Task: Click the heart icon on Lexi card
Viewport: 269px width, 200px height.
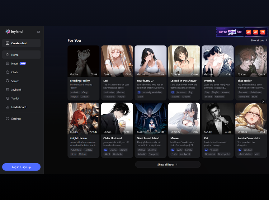Action: [127, 75]
